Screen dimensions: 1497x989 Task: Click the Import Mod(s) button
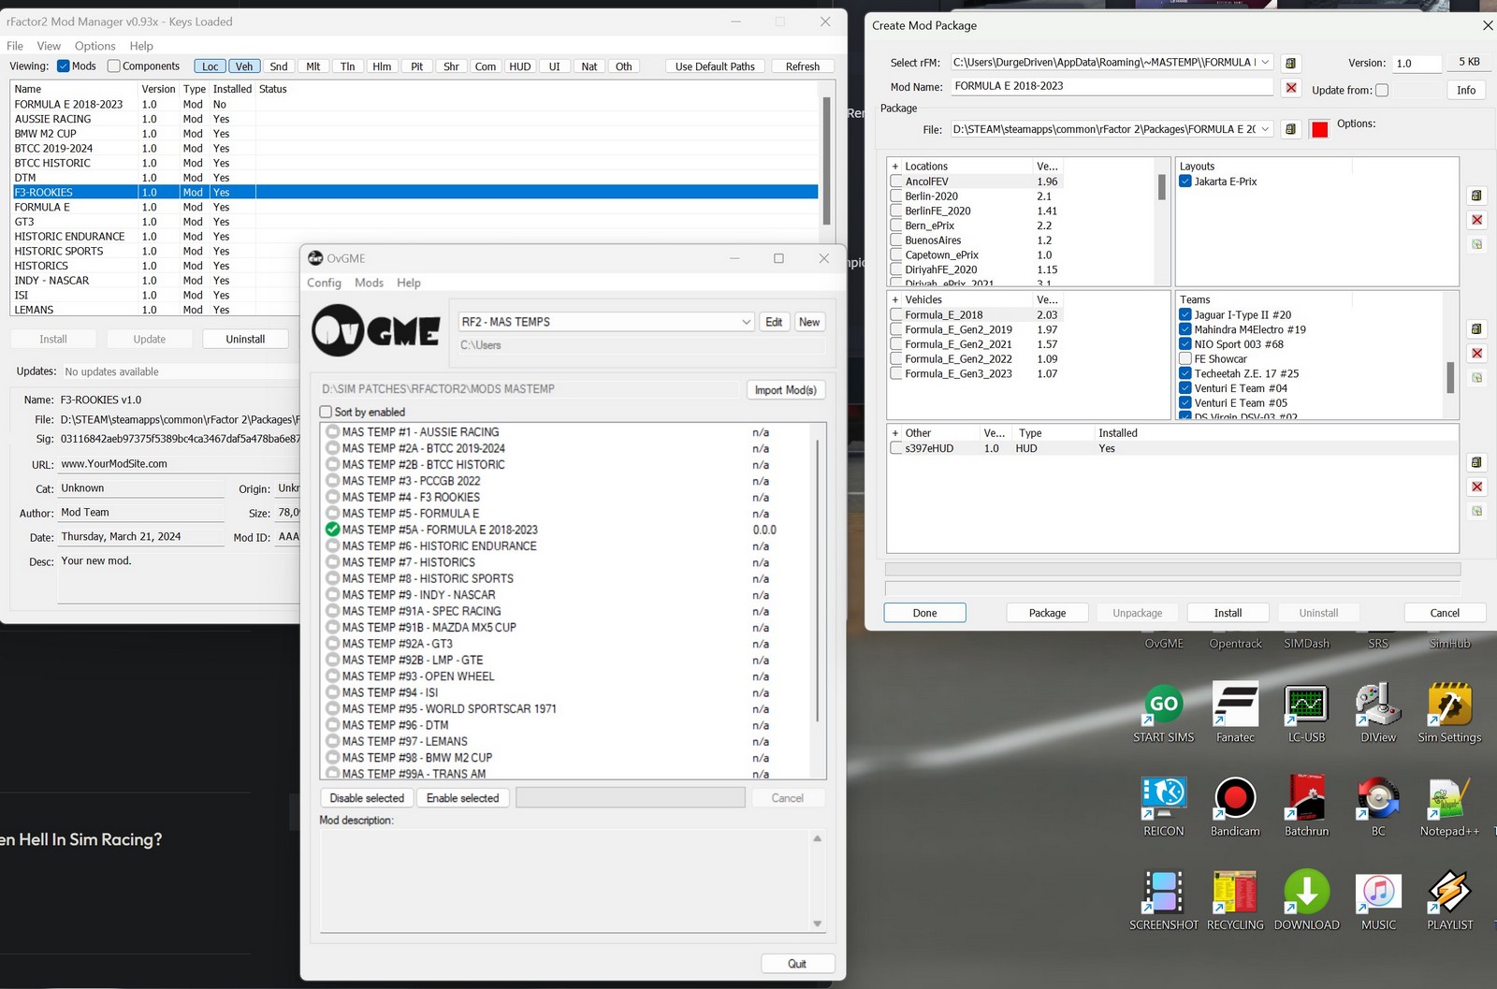[785, 390]
